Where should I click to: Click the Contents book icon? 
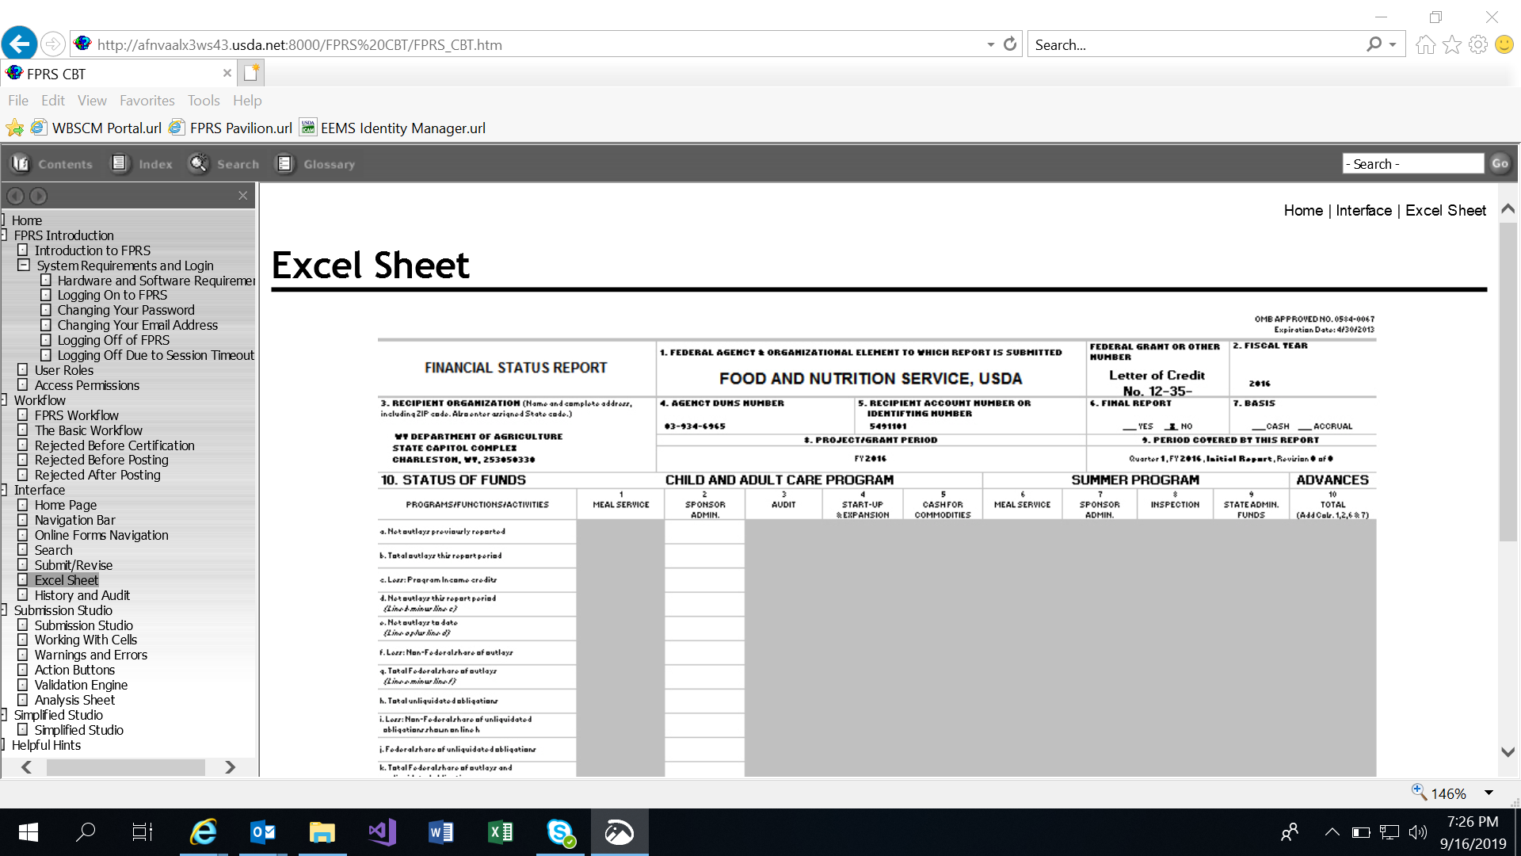coord(21,164)
